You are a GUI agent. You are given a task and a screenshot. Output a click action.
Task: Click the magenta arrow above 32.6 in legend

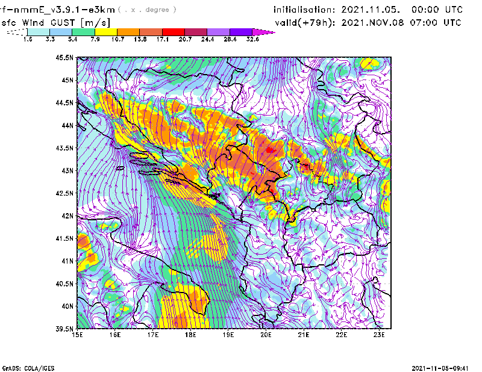tap(263, 32)
